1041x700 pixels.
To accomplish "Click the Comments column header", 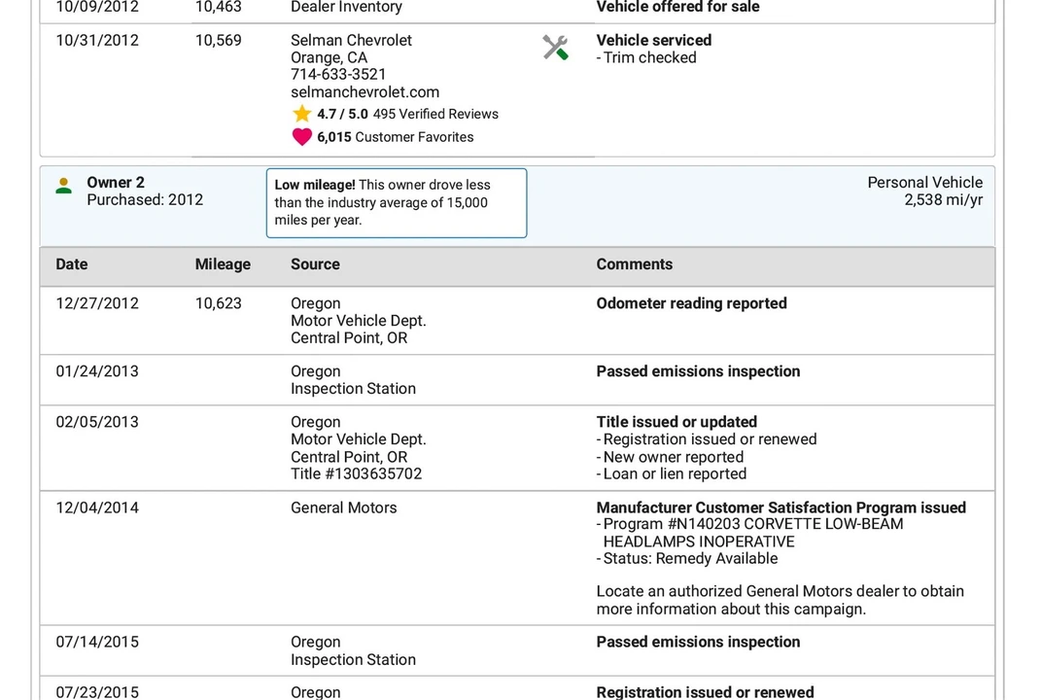I will [x=634, y=264].
